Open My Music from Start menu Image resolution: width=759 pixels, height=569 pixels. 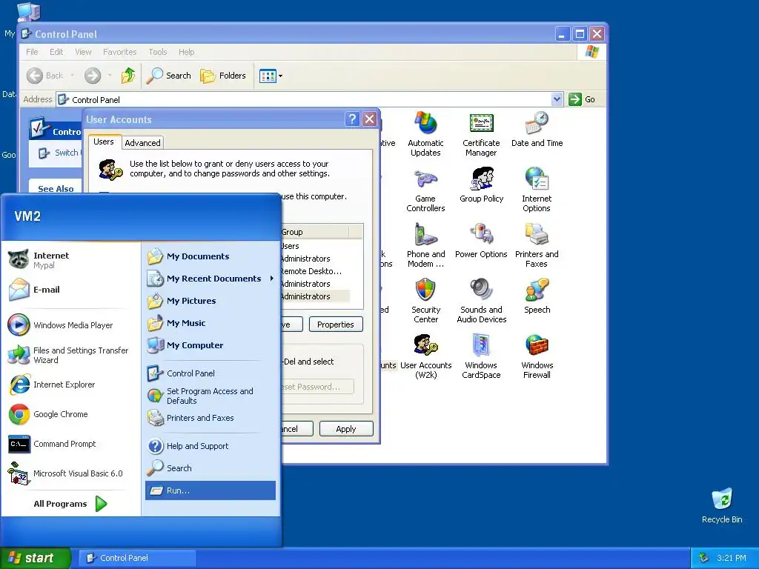click(211, 323)
